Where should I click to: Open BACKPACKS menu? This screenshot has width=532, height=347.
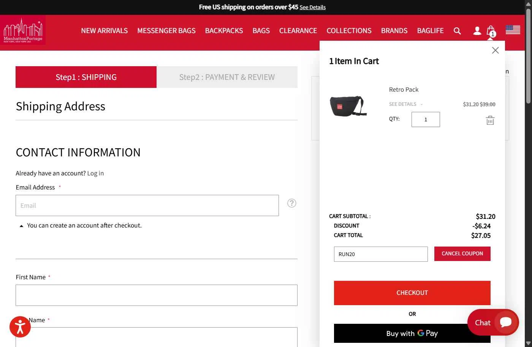click(x=224, y=31)
